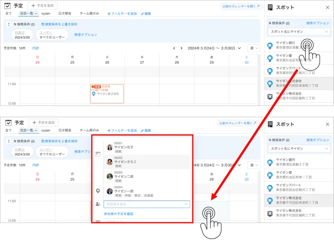Click 内訳 link in upper screenshot
334x241 pixels.
[x=35, y=48]
